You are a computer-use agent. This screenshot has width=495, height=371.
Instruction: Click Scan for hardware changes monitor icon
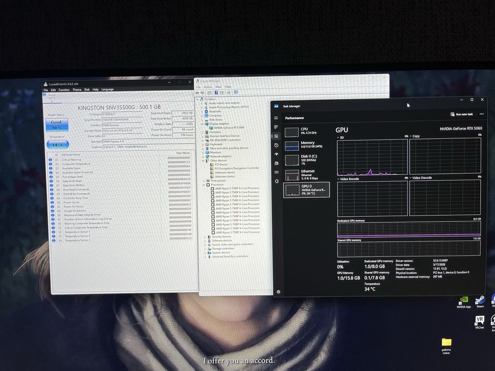236,92
